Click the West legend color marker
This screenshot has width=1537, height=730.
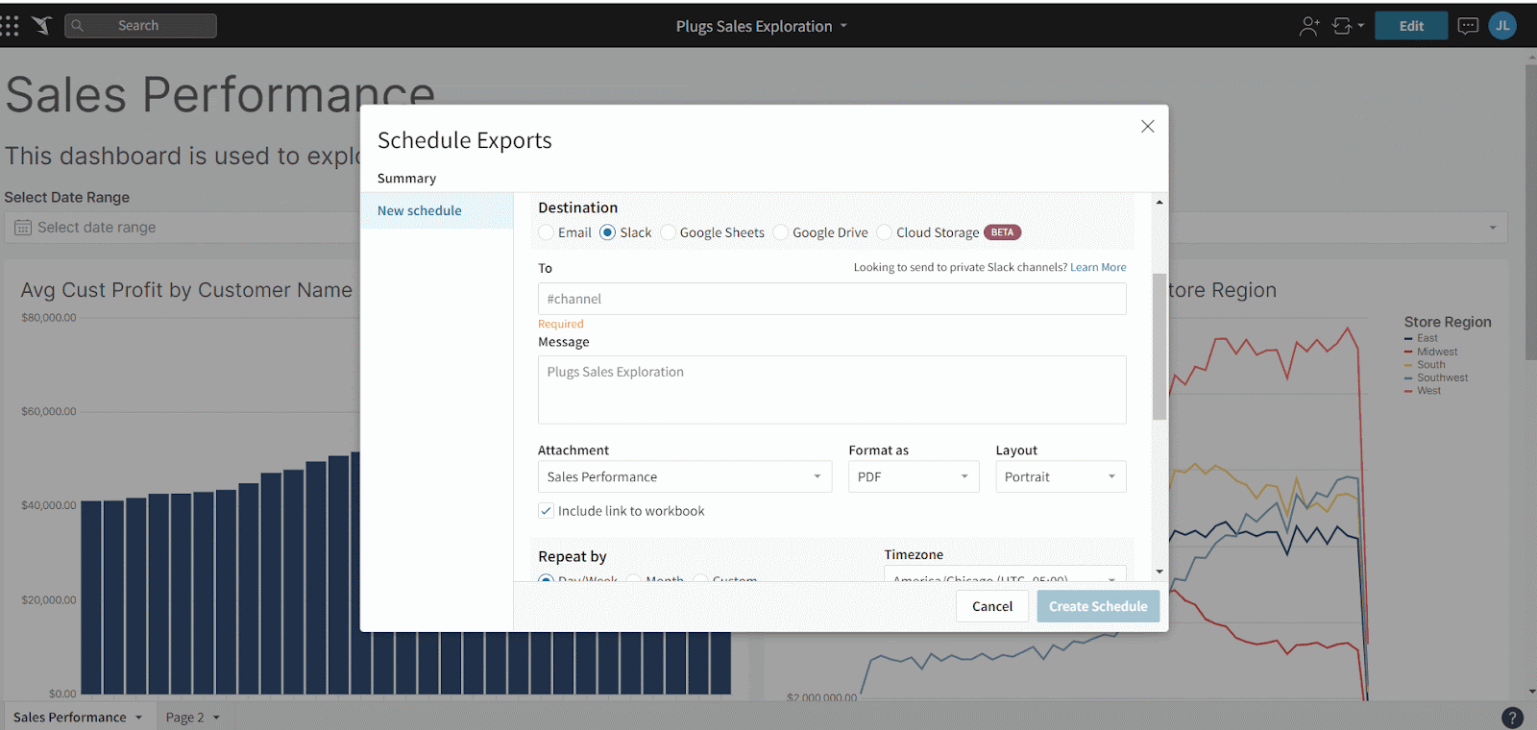click(1408, 391)
